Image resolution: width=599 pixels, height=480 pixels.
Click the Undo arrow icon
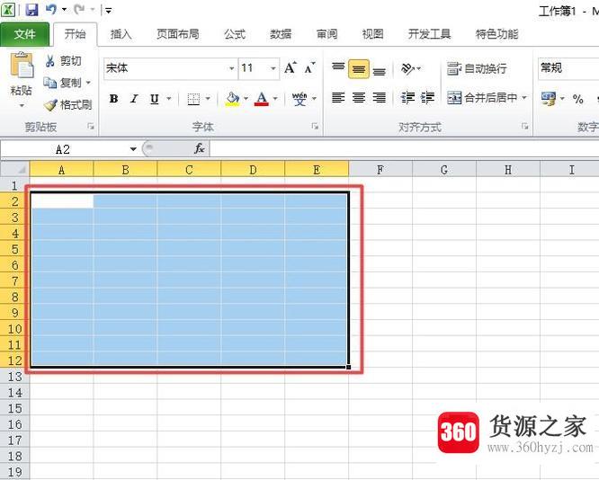[51, 9]
